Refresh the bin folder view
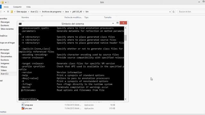 [174, 12]
